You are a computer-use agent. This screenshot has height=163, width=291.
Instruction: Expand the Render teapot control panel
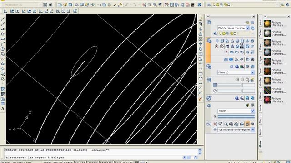(x=209, y=105)
